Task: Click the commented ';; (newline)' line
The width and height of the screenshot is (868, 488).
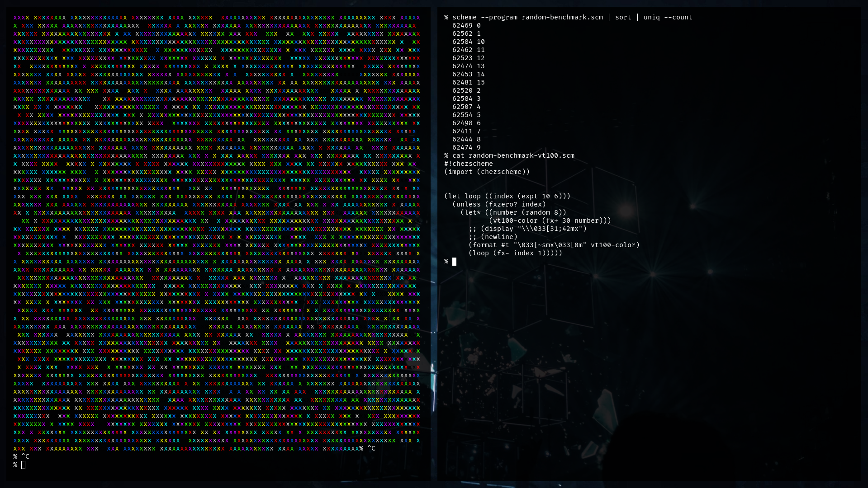Action: click(493, 237)
